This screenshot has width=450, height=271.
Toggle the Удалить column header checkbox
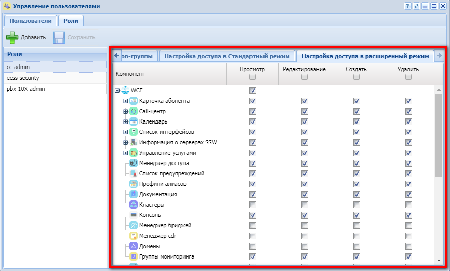pos(408,77)
